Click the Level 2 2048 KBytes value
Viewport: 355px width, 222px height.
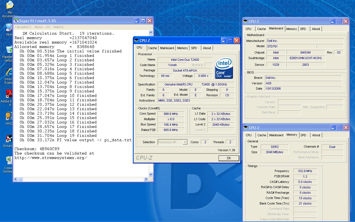pyautogui.click(x=221, y=125)
